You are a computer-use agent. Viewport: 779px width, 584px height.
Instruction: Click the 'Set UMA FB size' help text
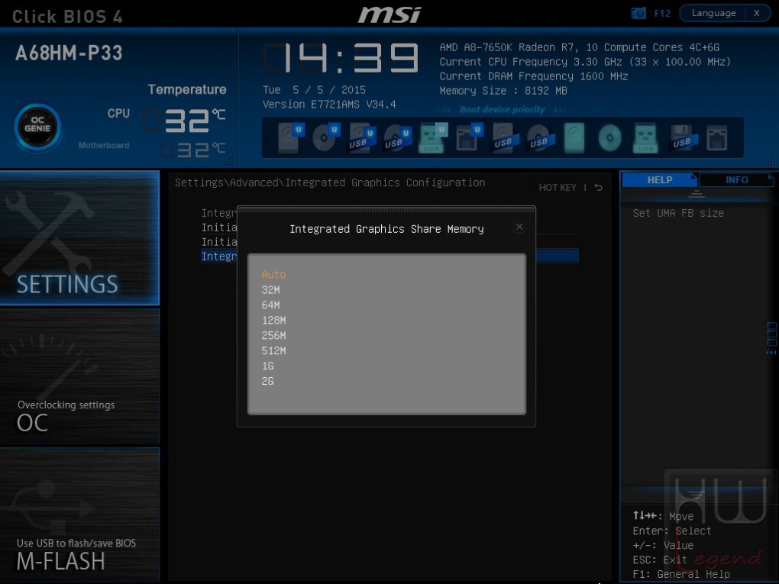click(678, 213)
